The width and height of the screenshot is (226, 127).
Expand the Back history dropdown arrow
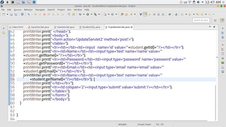206,14
